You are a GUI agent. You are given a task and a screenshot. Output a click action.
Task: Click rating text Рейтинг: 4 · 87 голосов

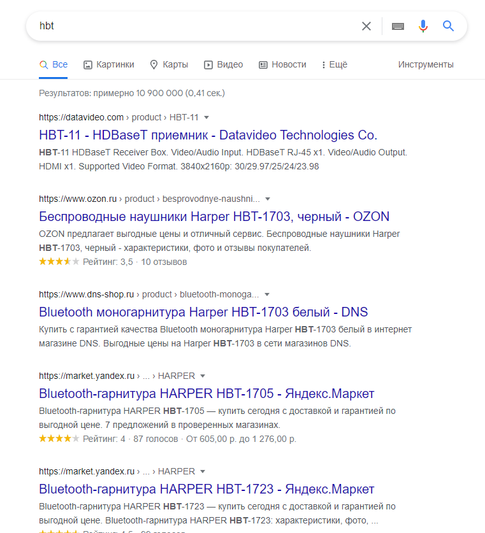[131, 439]
